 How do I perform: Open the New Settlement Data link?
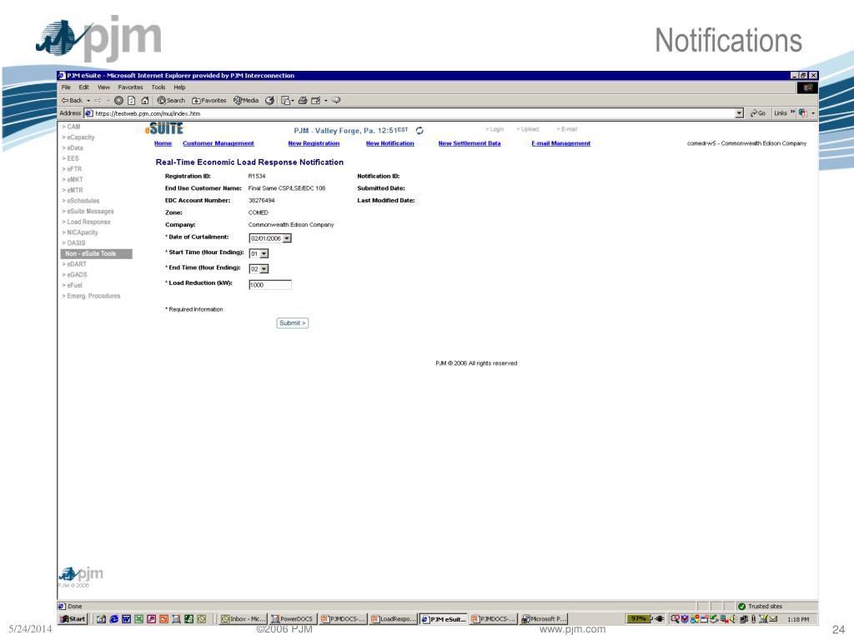(x=470, y=143)
